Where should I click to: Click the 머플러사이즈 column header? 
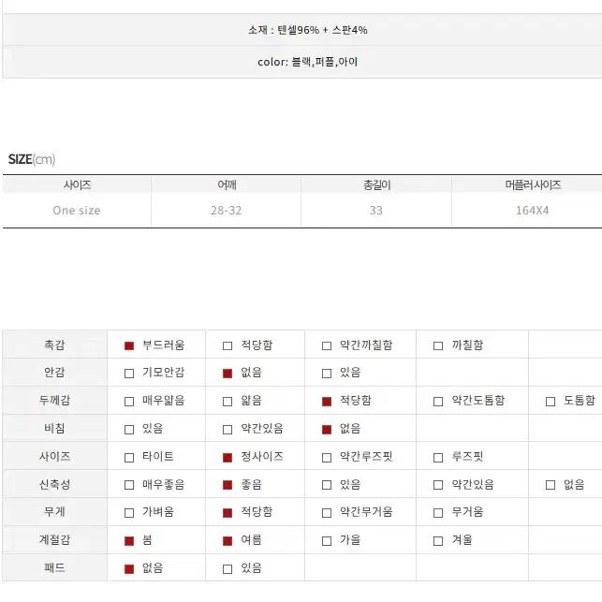pyautogui.click(x=533, y=185)
